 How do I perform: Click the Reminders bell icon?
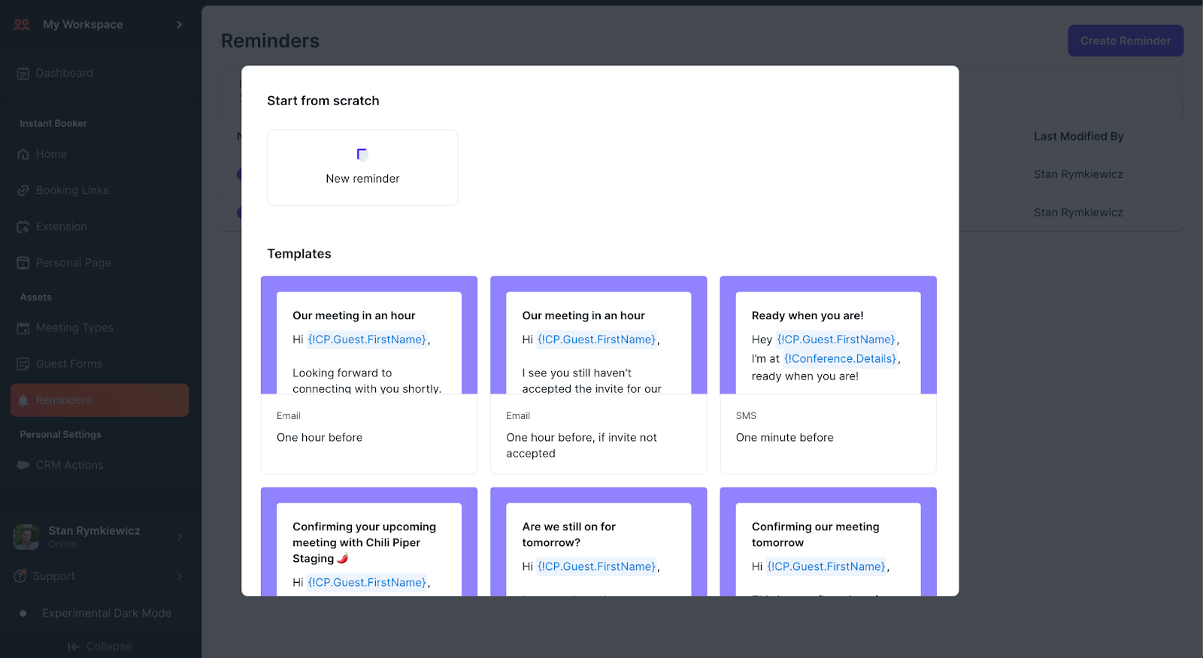23,400
